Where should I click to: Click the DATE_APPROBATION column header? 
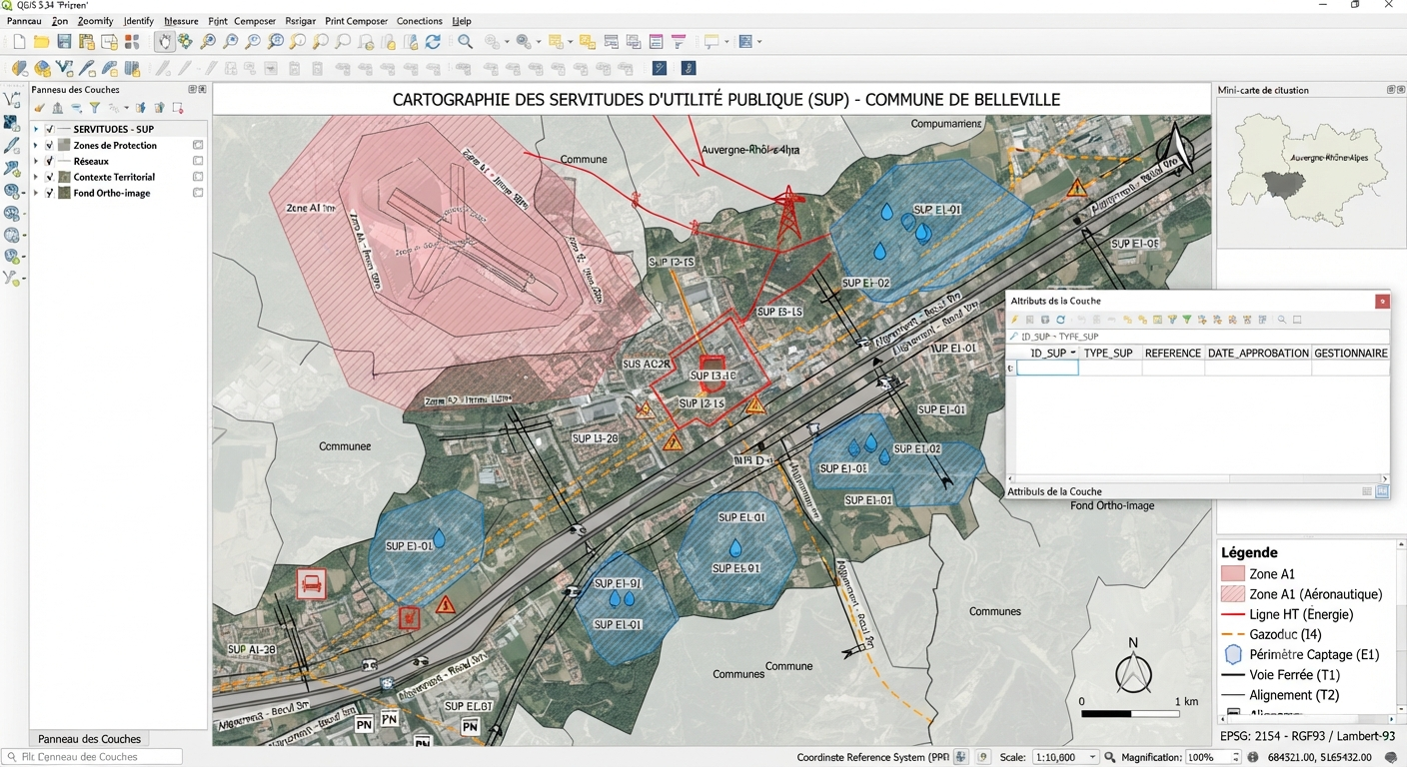coord(1258,353)
